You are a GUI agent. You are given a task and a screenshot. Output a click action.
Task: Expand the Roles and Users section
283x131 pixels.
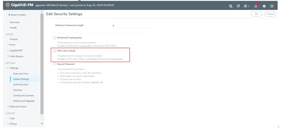tap(8, 106)
